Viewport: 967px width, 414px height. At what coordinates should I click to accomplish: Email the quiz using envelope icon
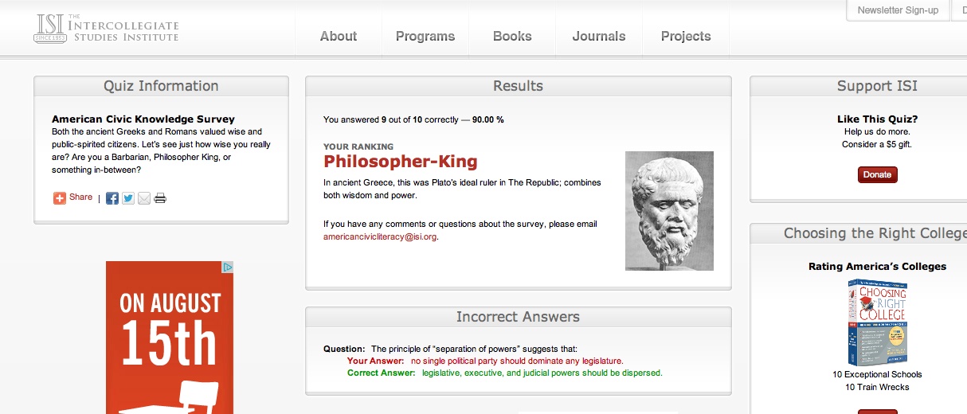click(x=144, y=198)
